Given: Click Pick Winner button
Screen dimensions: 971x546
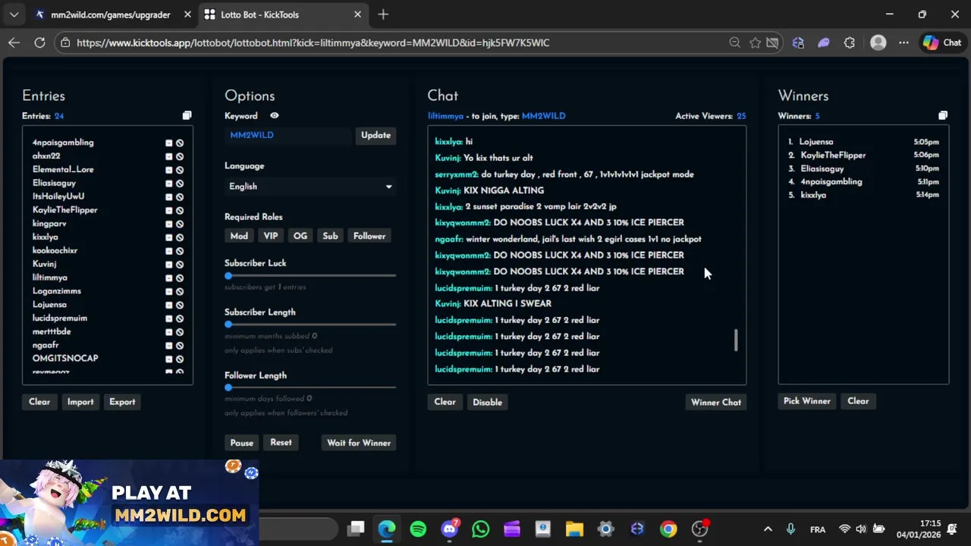Looking at the screenshot, I should (x=806, y=401).
